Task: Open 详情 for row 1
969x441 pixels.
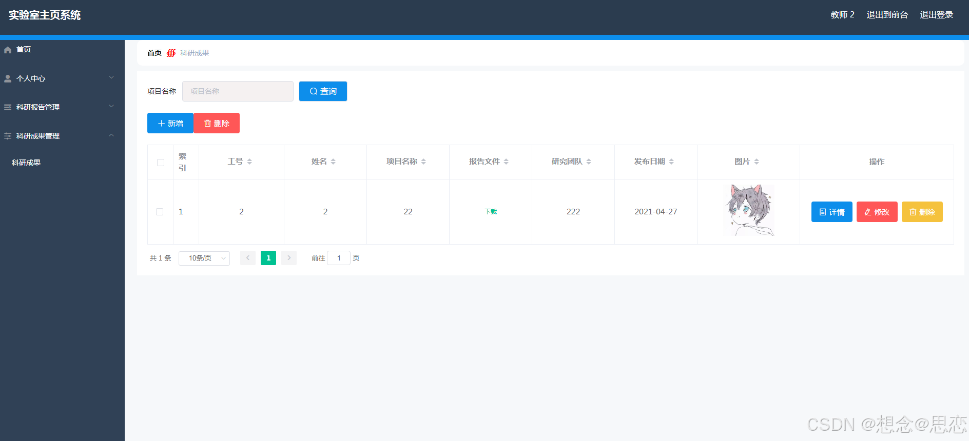Action: click(x=832, y=212)
